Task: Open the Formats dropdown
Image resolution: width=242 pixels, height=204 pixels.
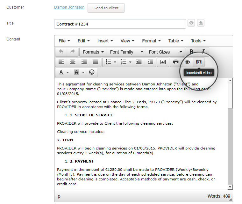Action: click(x=93, y=52)
